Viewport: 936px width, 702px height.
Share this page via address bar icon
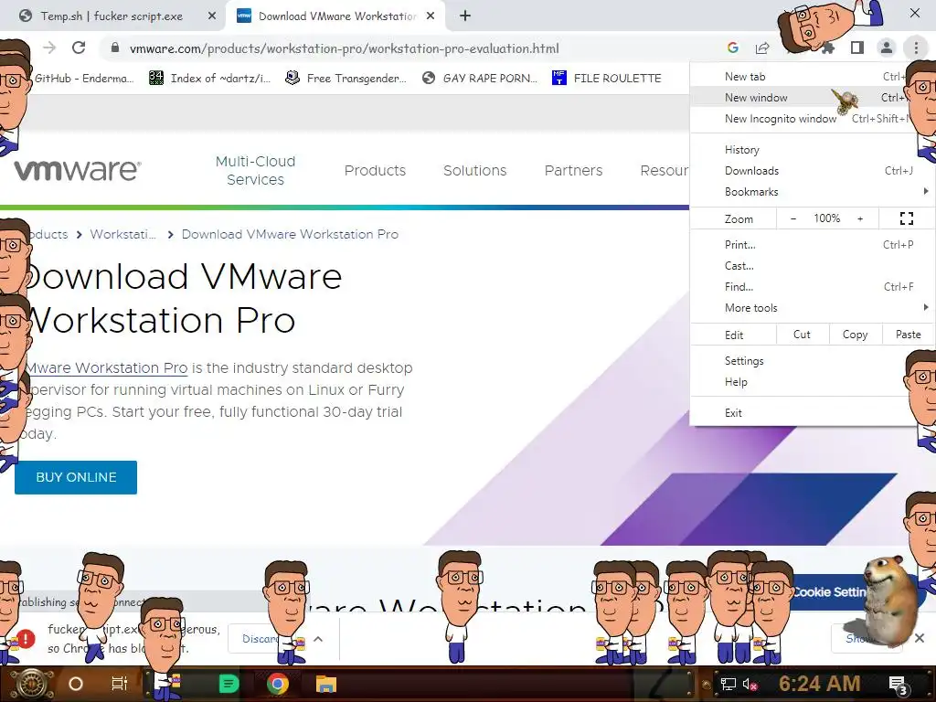tap(762, 48)
